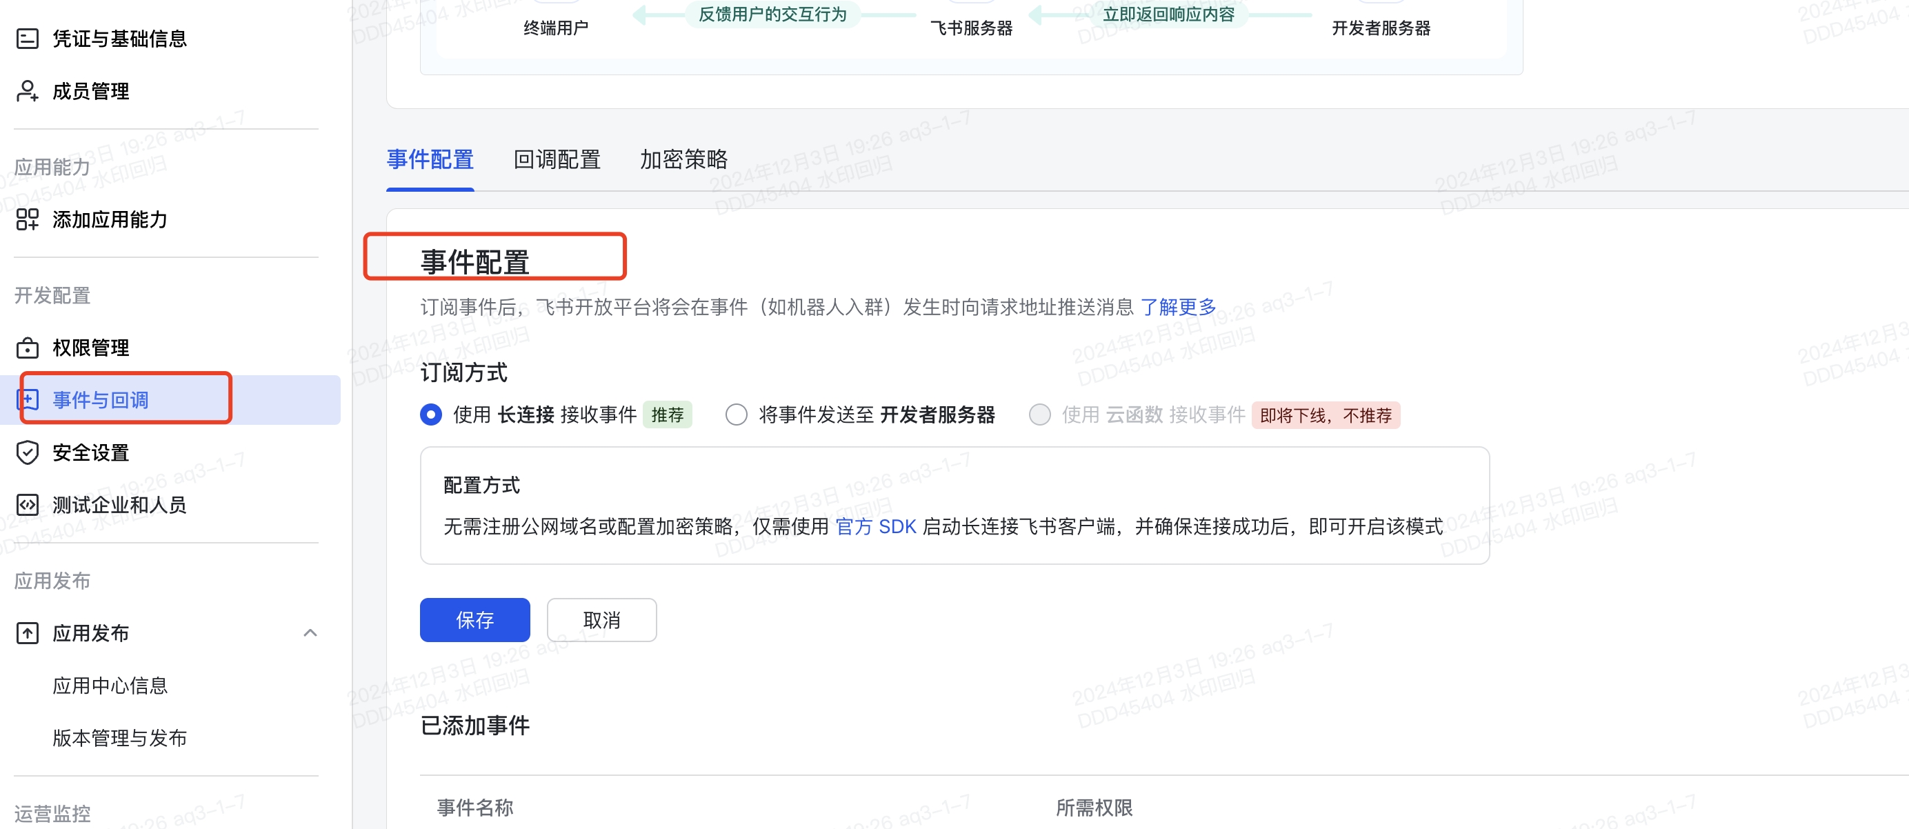
Task: Click the 已添加事件 heading
Action: pos(475,726)
